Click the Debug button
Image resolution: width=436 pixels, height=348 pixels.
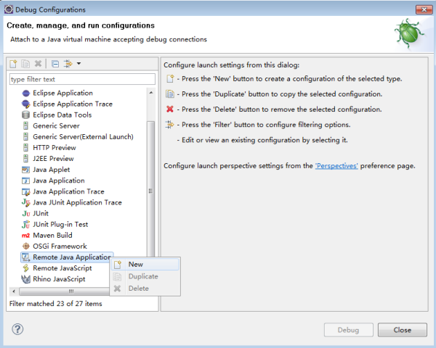click(x=348, y=330)
